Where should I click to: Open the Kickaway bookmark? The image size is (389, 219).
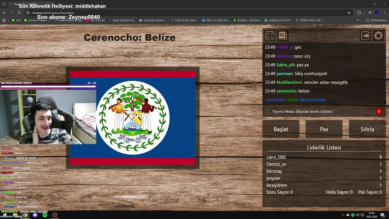247,20
